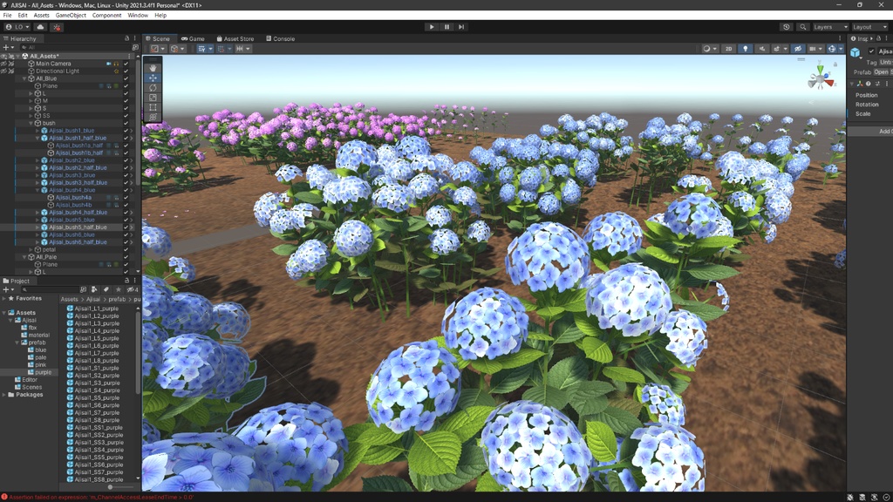The image size is (893, 502).
Task: Expand the petal group in Hierarchy
Action: tap(31, 249)
